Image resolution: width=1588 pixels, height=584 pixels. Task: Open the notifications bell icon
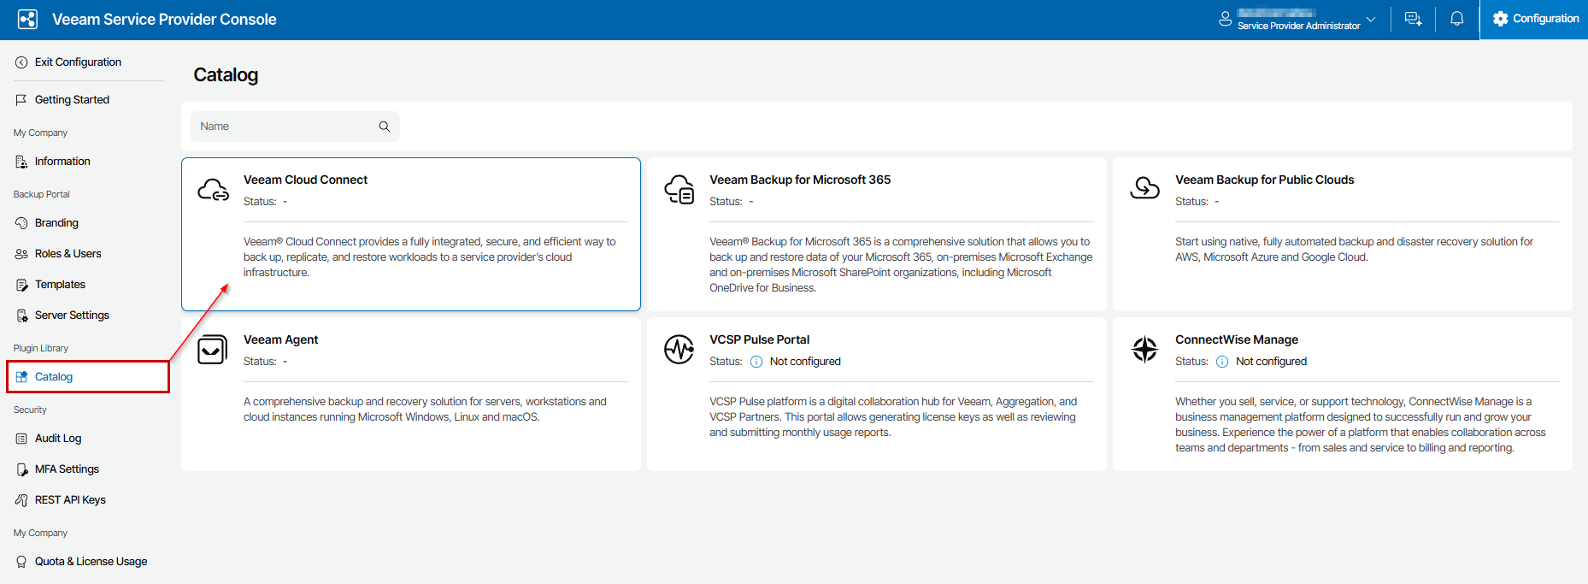(1457, 19)
